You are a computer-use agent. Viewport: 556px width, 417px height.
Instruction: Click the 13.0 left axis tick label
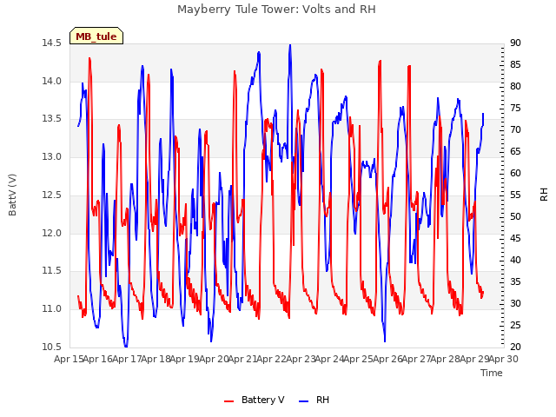(x=52, y=156)
